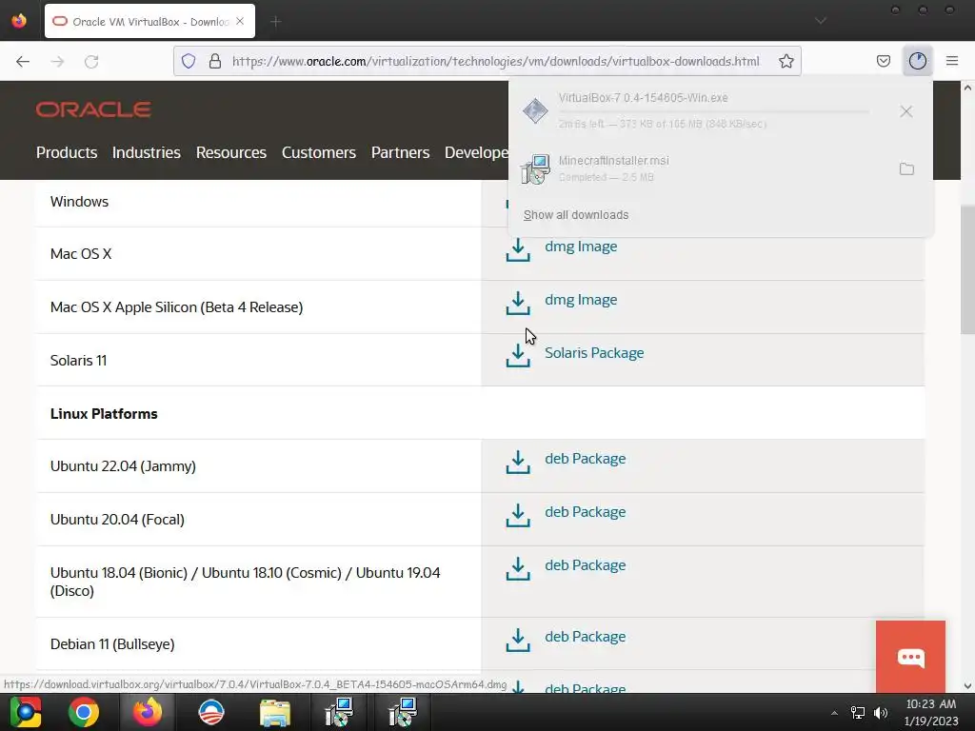Select the Linux Platforms heading text
This screenshot has height=731, width=975.
(104, 414)
